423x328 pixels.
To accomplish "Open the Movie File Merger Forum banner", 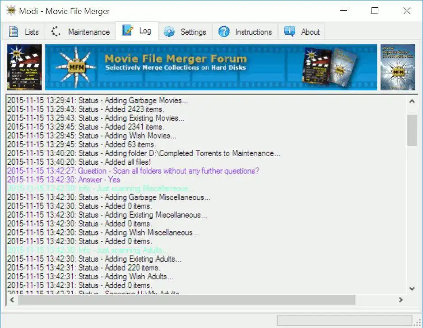I will tap(211, 67).
